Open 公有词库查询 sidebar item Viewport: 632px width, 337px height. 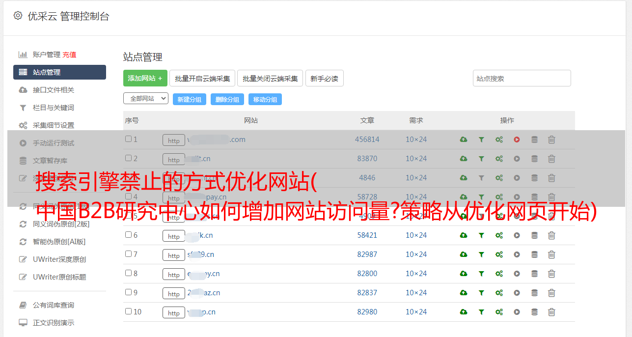point(54,305)
